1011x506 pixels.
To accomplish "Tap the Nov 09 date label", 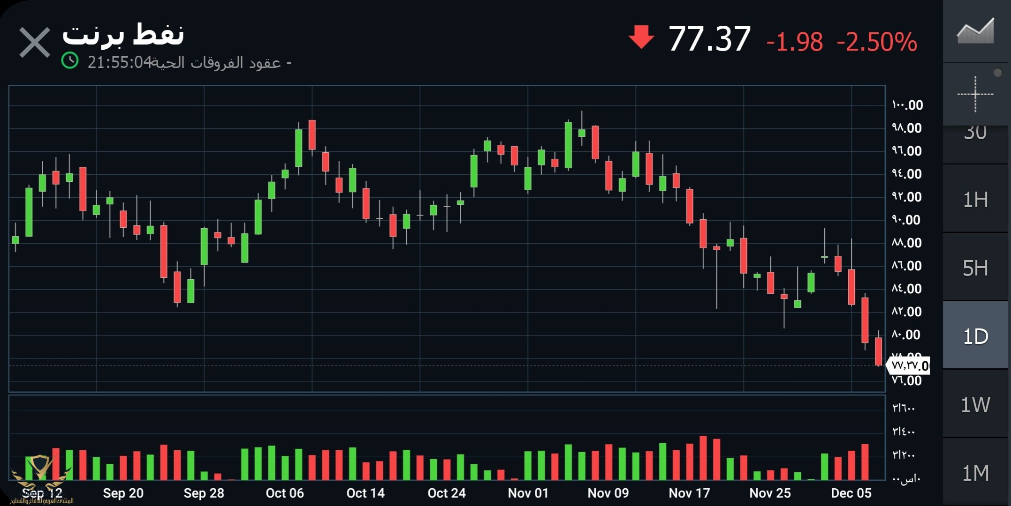I will coord(608,493).
